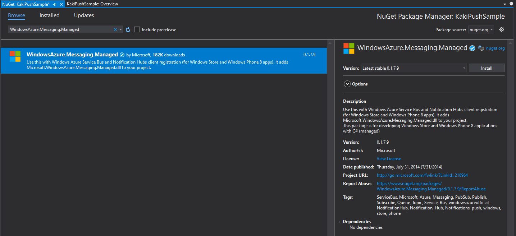Click the Date published value July 31, 2014
Screen dimensions: 516x236
click(x=410, y=167)
